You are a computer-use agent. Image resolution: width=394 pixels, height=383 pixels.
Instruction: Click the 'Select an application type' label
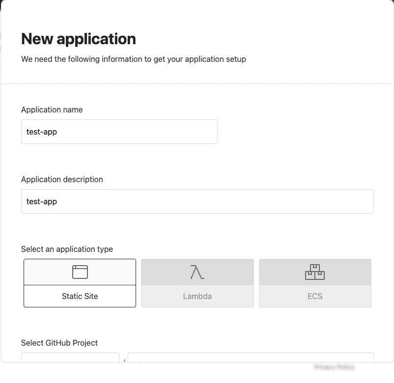pos(67,249)
